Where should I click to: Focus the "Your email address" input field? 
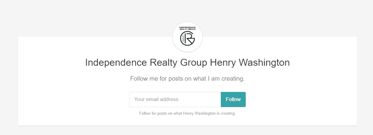tap(175, 99)
